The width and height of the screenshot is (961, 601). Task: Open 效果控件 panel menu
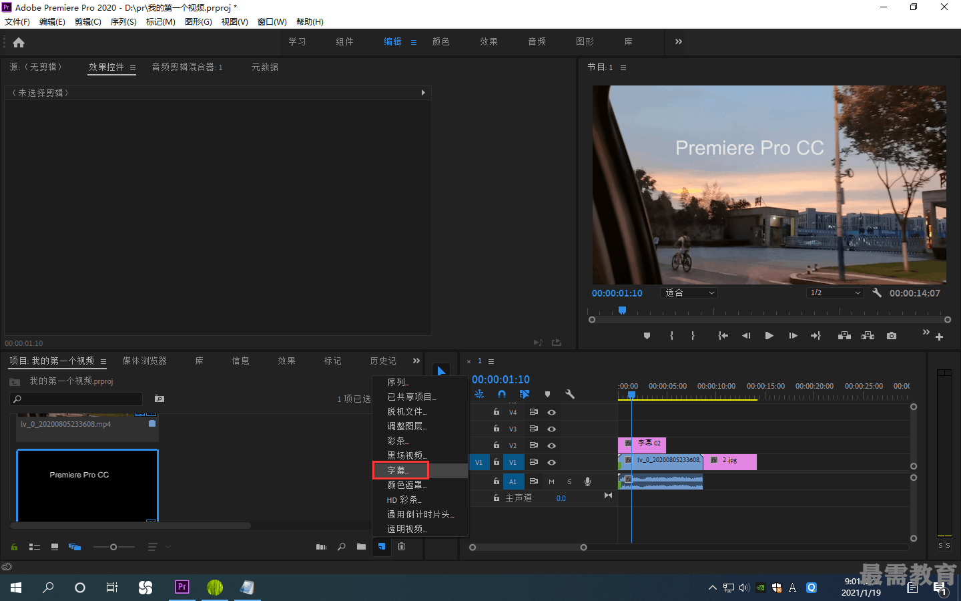click(x=133, y=67)
